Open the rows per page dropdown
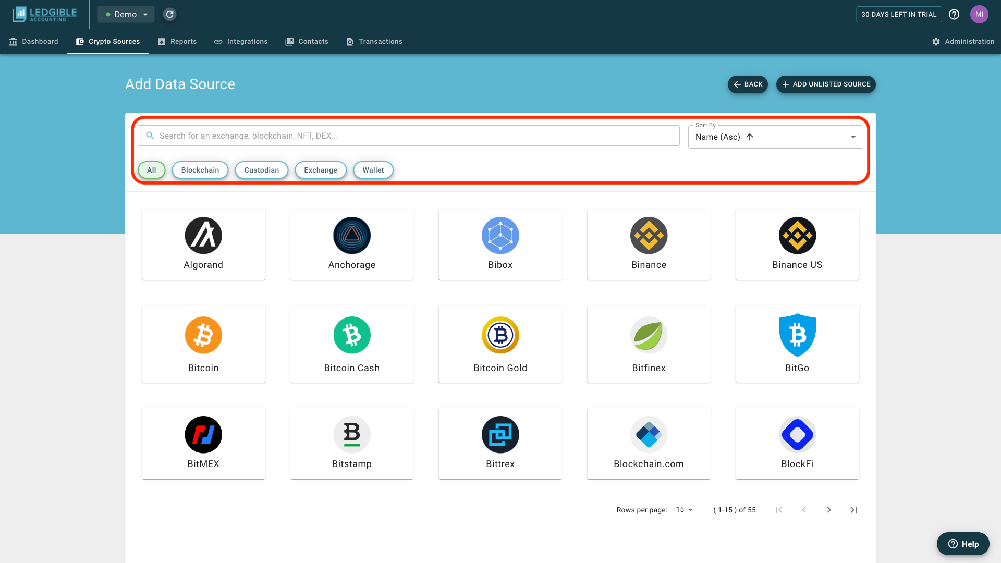This screenshot has width=1001, height=563. pos(685,510)
